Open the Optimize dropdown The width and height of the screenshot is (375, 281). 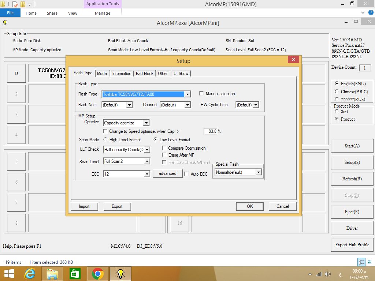click(146, 123)
